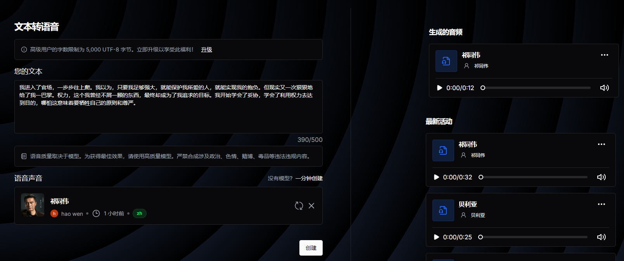Click the 390/500 character count
Screen dimensions: 624x261
pyautogui.click(x=310, y=140)
